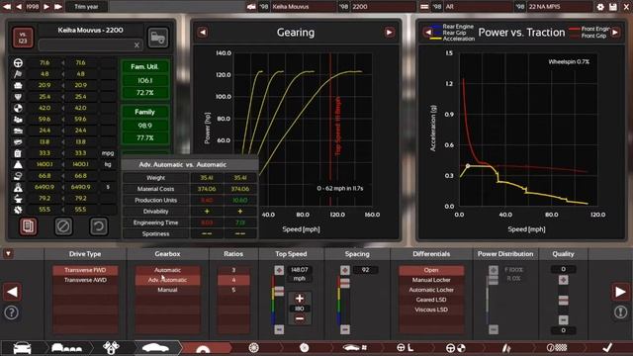Choose 3 gear ratios
633x356 pixels.
coord(233,270)
